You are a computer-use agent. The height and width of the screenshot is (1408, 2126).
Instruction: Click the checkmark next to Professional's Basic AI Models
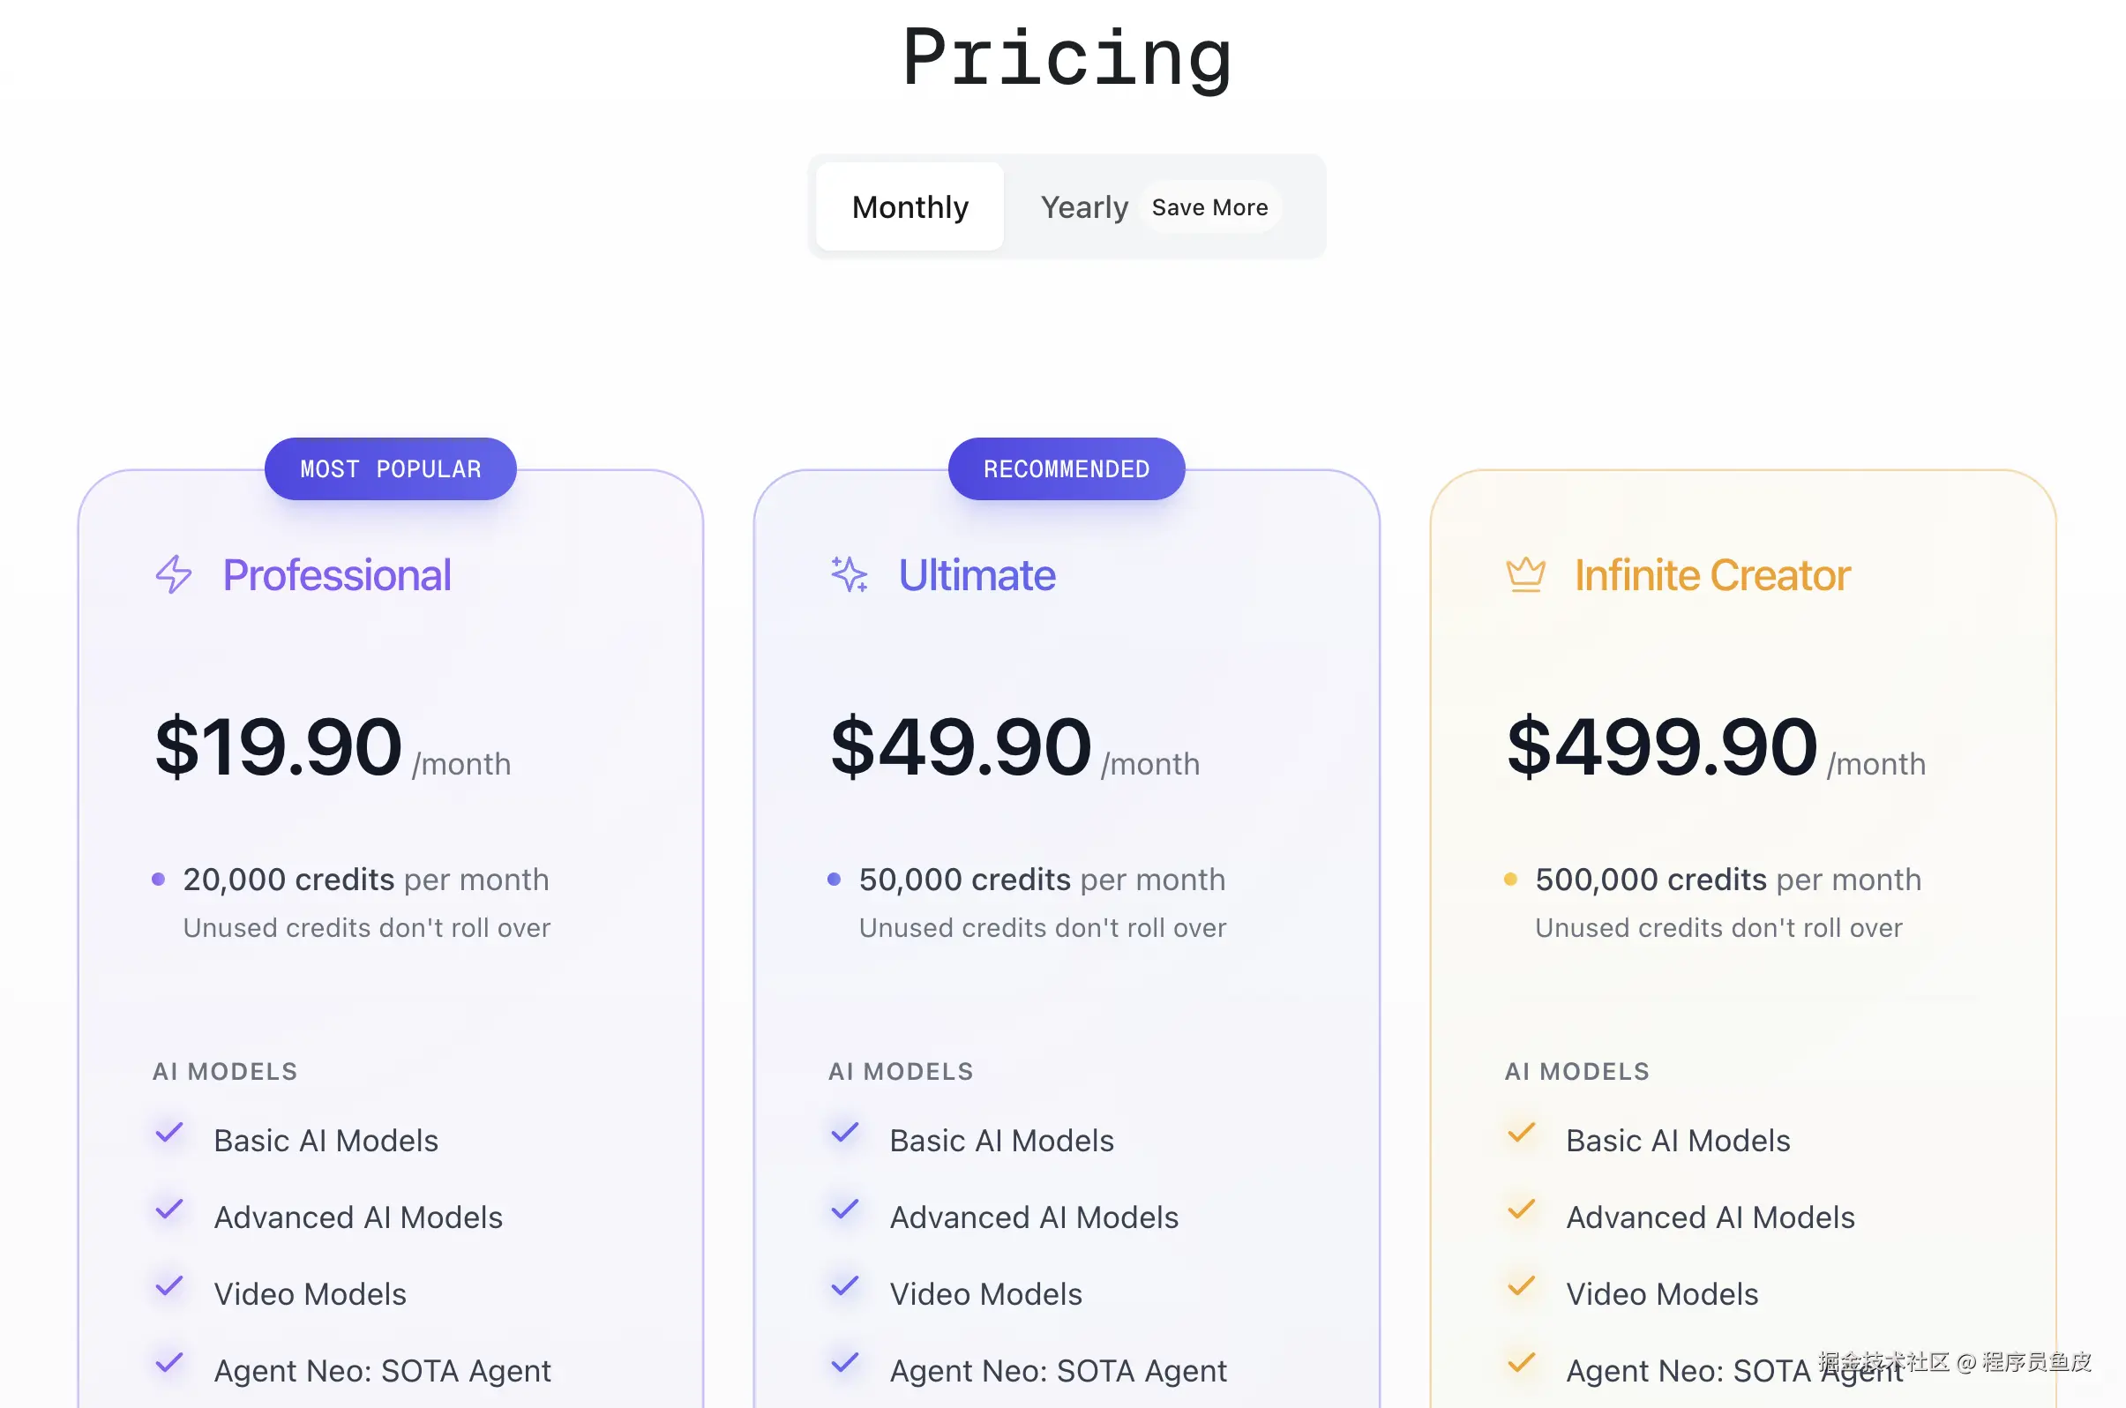[168, 1134]
